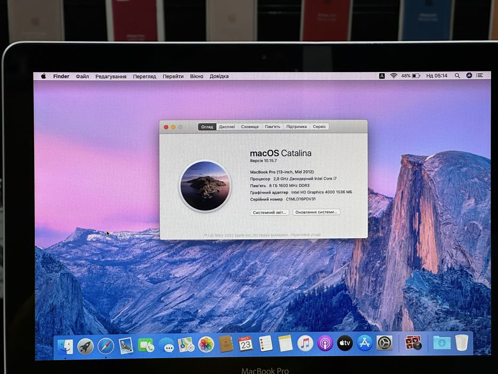The width and height of the screenshot is (498, 374).
Task: Open App Store icon in Dock
Action: click(x=365, y=343)
